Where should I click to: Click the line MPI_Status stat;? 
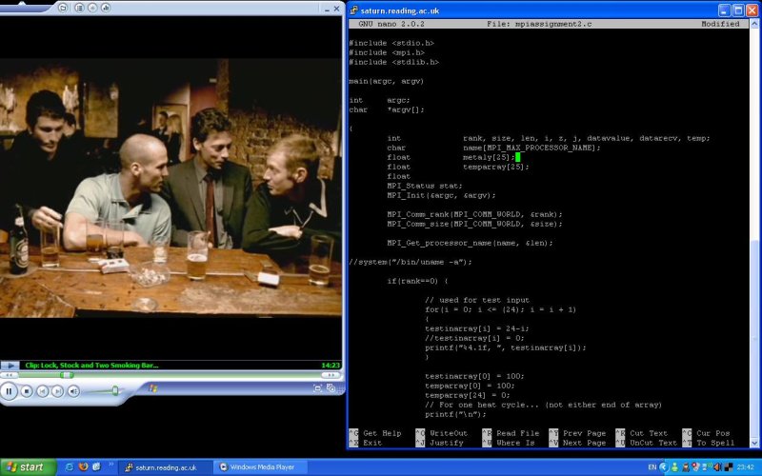click(424, 186)
